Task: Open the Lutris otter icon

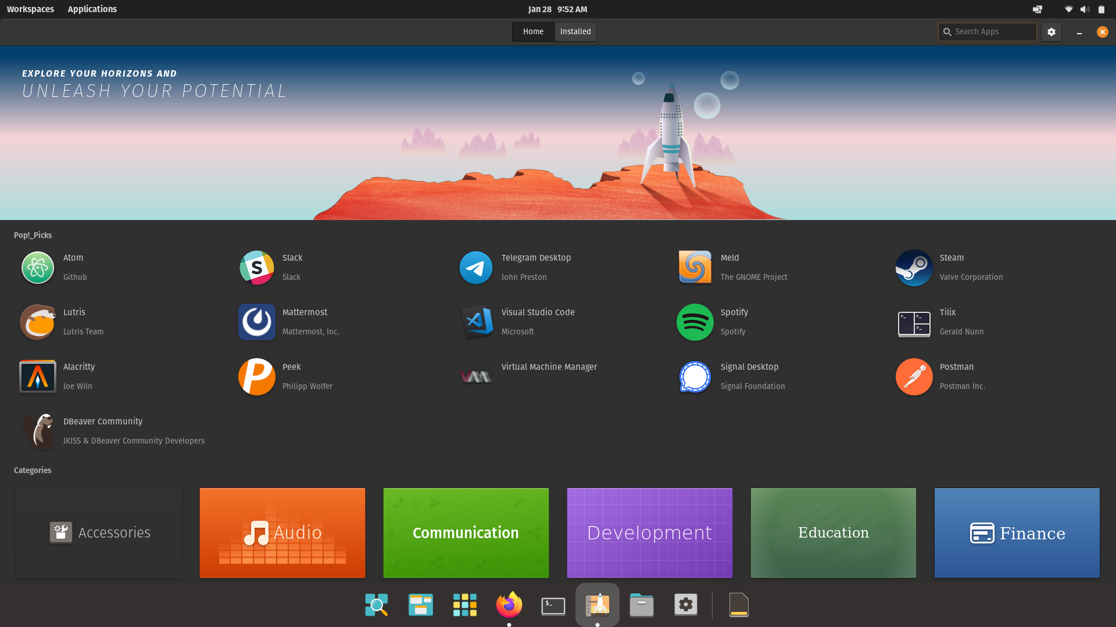Action: tap(38, 322)
